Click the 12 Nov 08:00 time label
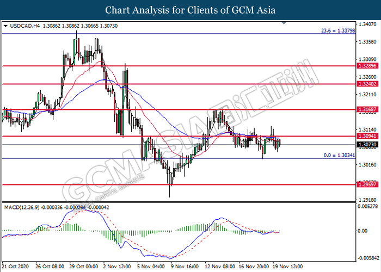The height and width of the screenshot is (272, 381). click(x=220, y=267)
